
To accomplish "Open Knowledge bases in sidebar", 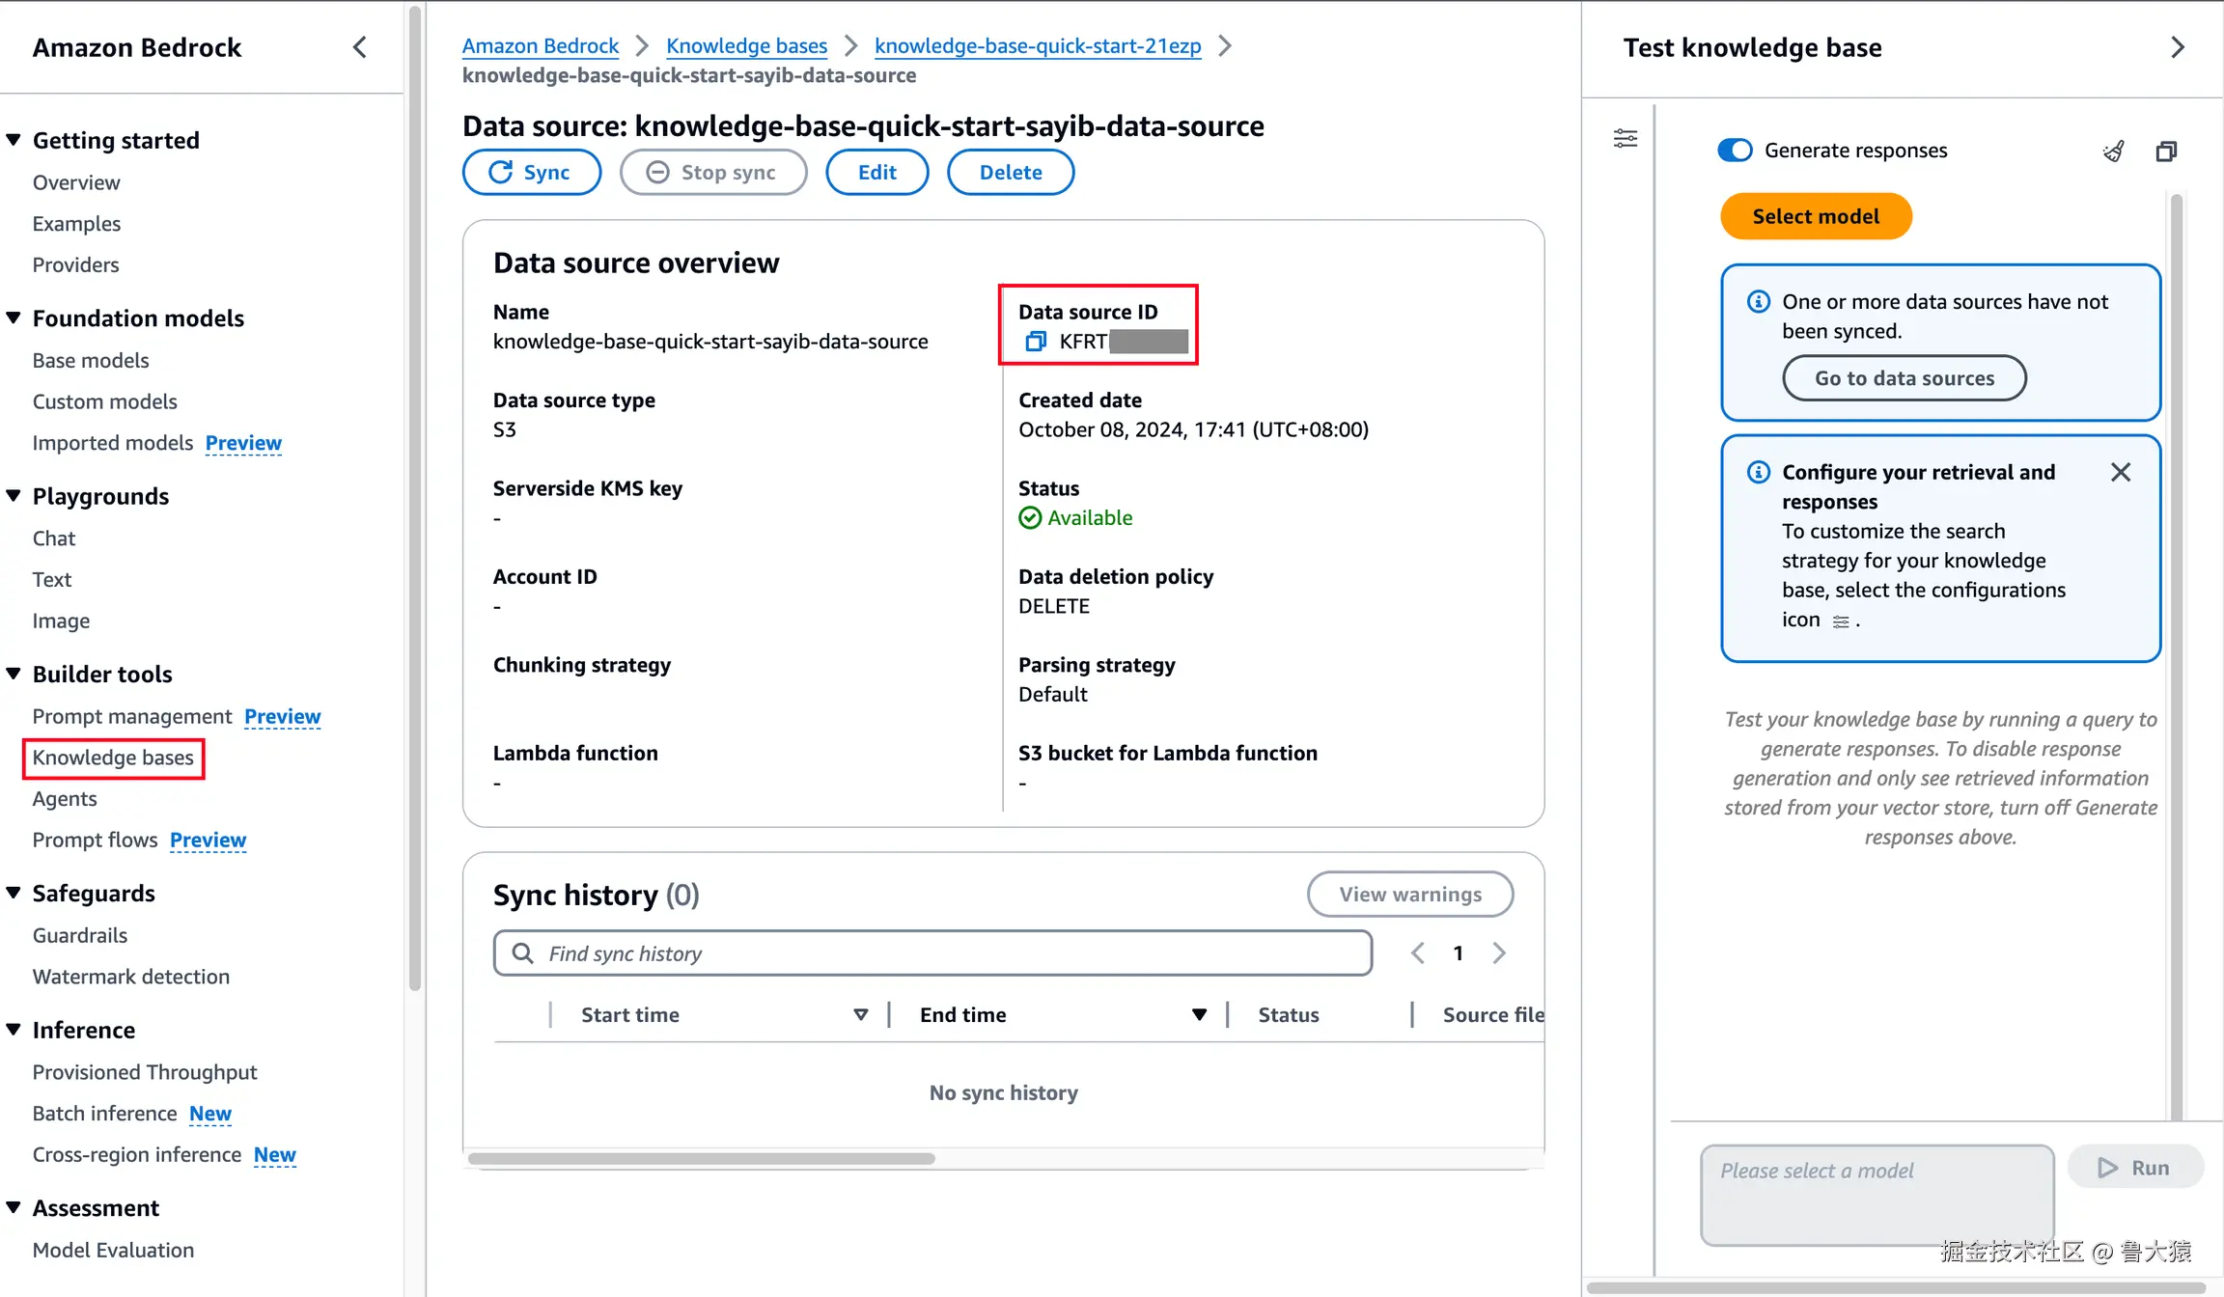I will tap(113, 758).
